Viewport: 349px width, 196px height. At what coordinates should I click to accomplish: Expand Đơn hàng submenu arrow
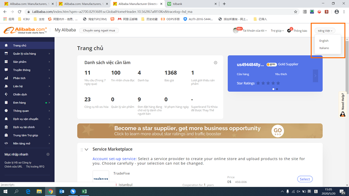(49, 102)
